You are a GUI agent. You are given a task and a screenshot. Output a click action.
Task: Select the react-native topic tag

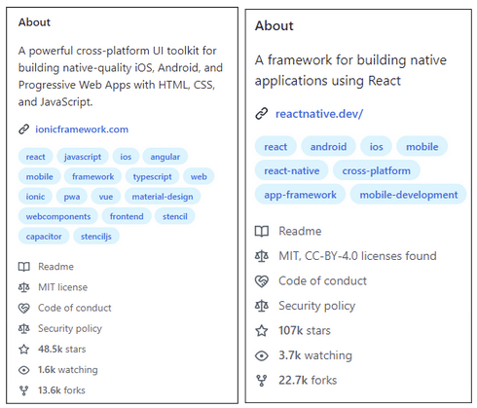pos(292,170)
